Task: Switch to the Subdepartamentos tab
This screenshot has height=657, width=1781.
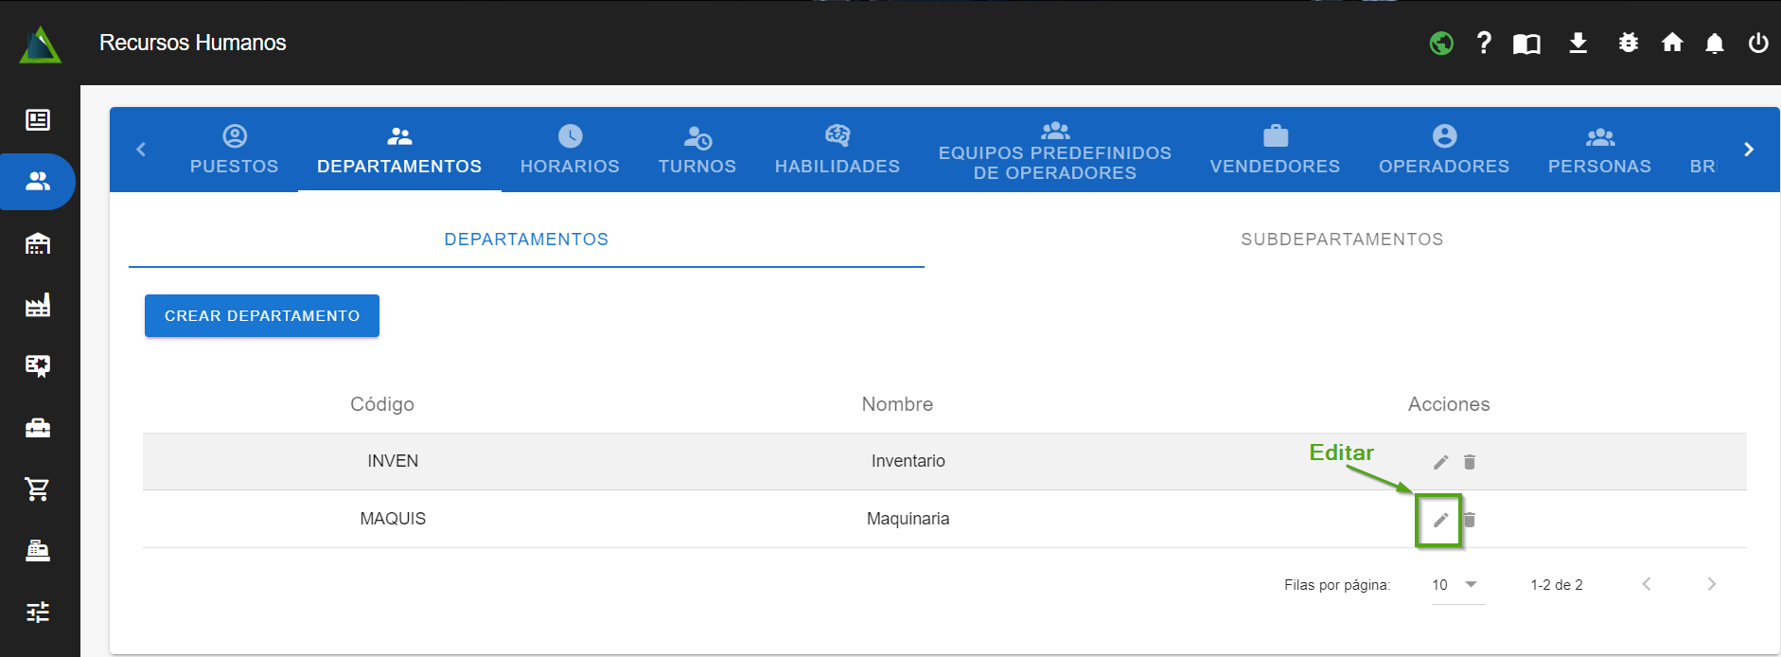Action: point(1341,240)
